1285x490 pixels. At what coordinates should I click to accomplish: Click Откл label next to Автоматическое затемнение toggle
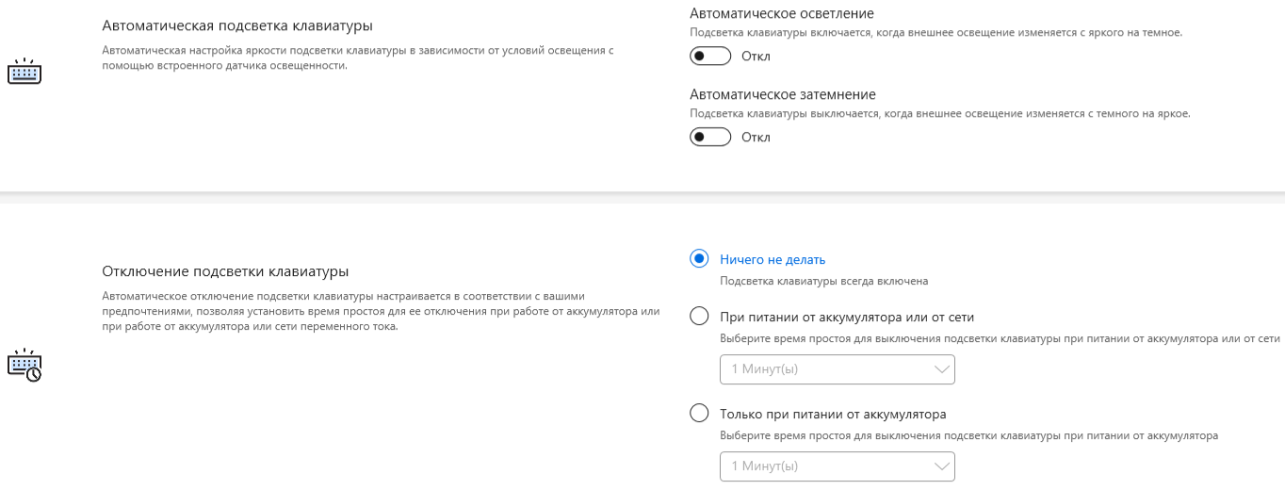756,137
